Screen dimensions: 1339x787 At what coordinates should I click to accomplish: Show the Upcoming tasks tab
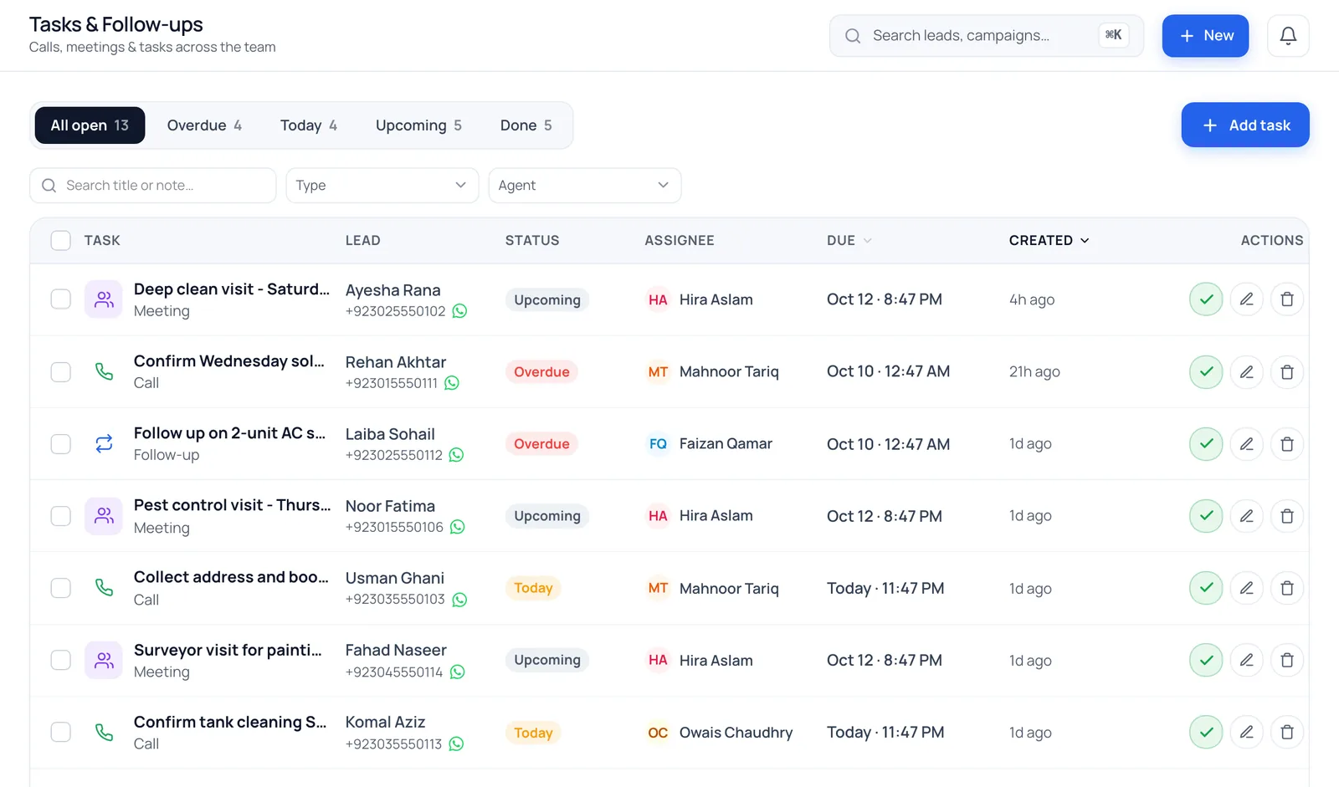(x=418, y=125)
